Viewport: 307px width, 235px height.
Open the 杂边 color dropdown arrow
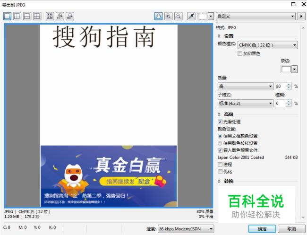tap(295, 69)
